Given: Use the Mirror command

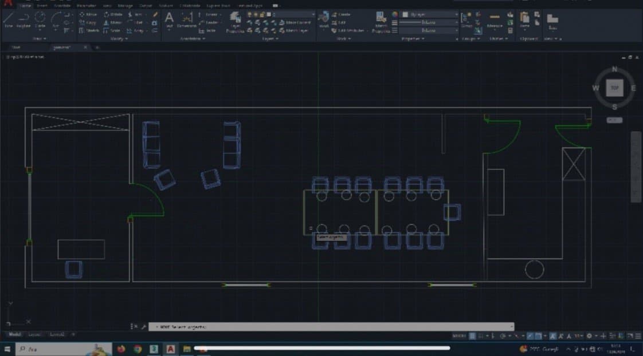Looking at the screenshot, I should click(113, 22).
